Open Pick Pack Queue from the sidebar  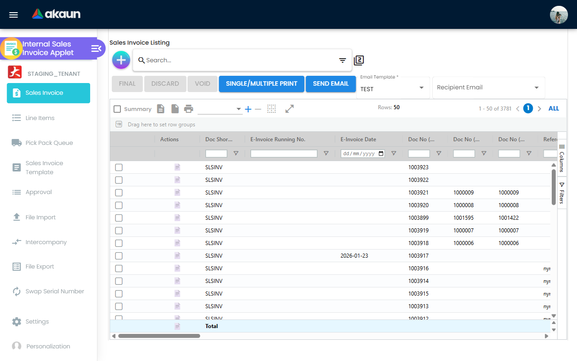click(x=50, y=143)
